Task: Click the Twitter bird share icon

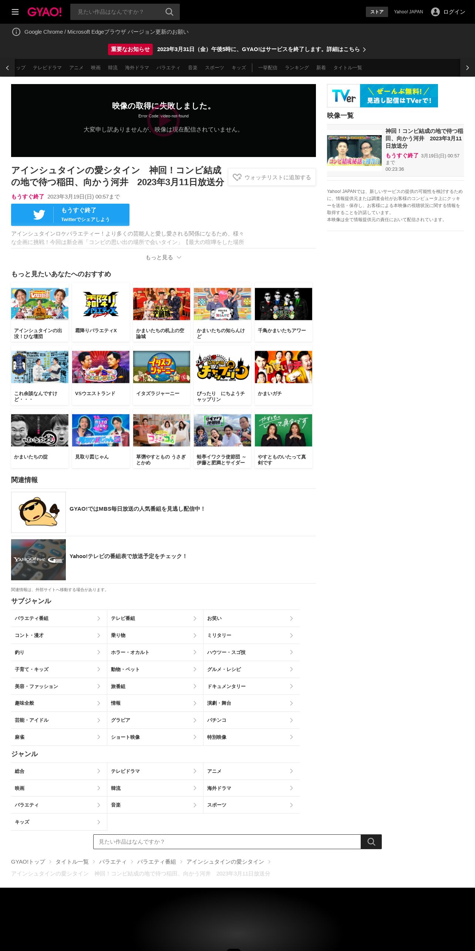Action: click(x=39, y=215)
